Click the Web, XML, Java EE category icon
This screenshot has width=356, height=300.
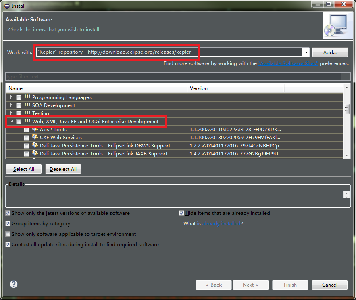[x=27, y=121]
